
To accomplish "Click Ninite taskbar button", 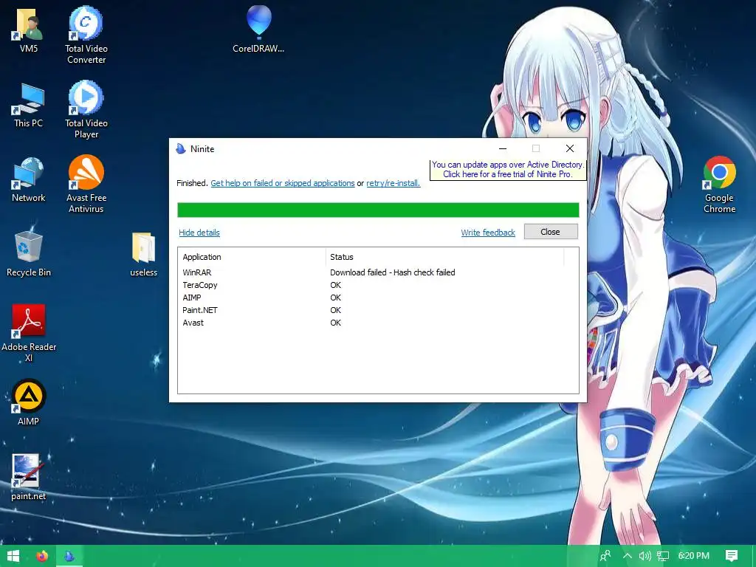I will coord(69,556).
